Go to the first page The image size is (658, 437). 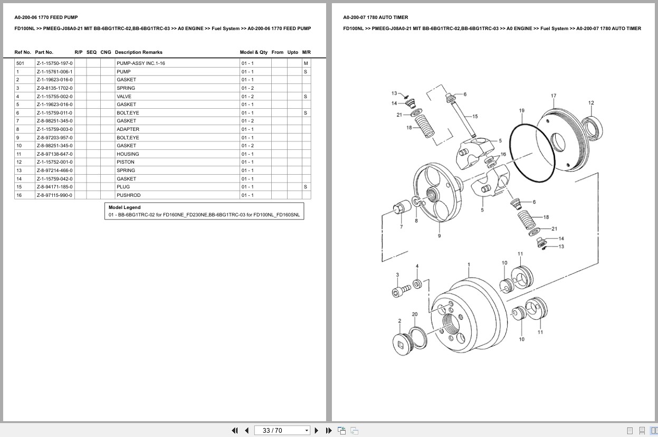pyautogui.click(x=235, y=430)
